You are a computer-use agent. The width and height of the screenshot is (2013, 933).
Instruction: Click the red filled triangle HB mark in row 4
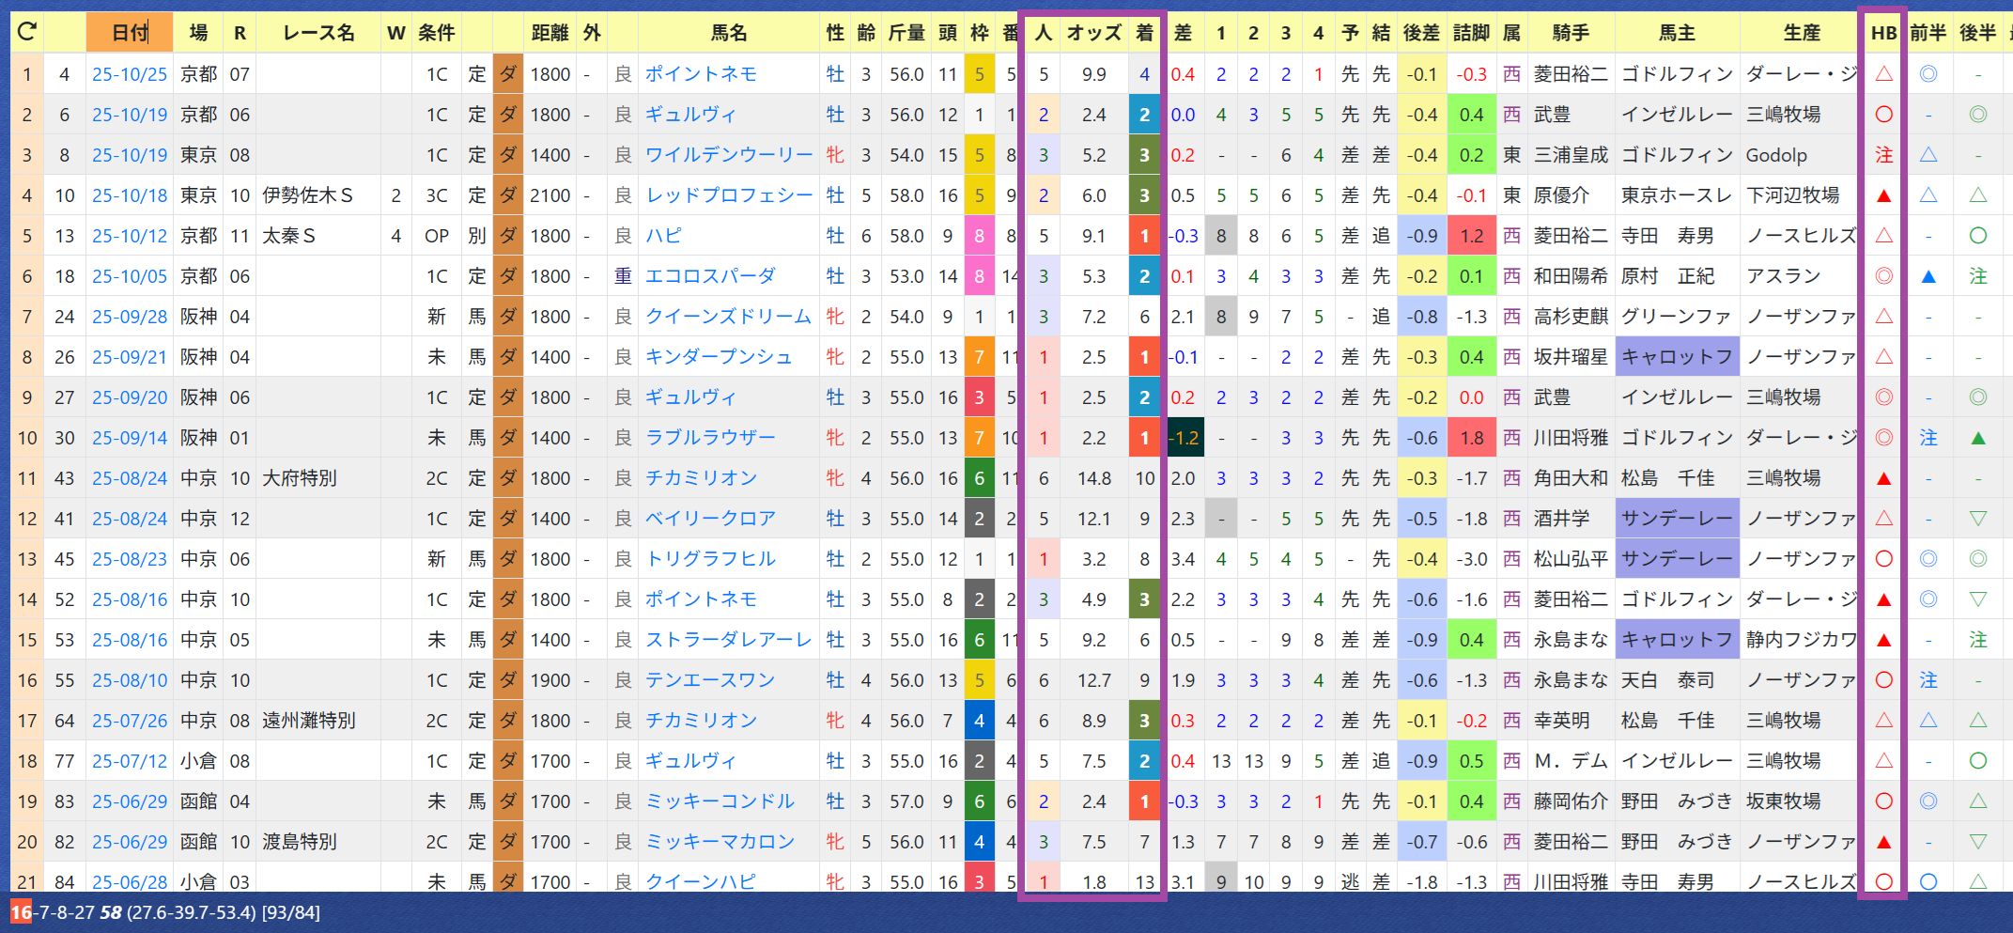pos(1883,196)
